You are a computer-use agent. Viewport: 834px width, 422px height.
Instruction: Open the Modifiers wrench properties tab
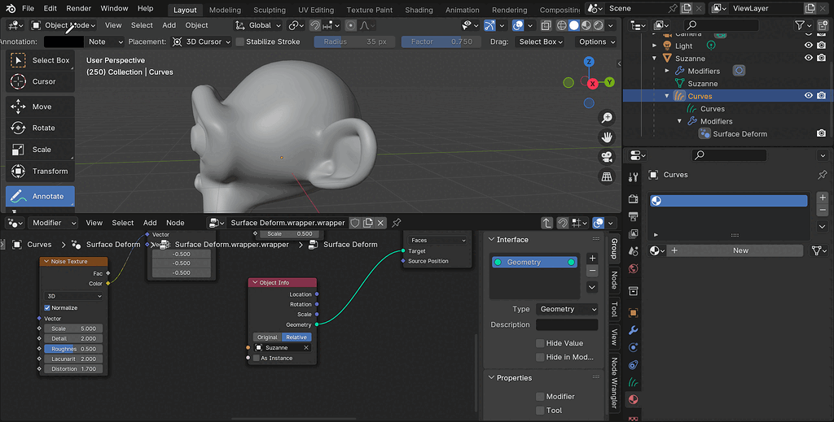[633, 330]
